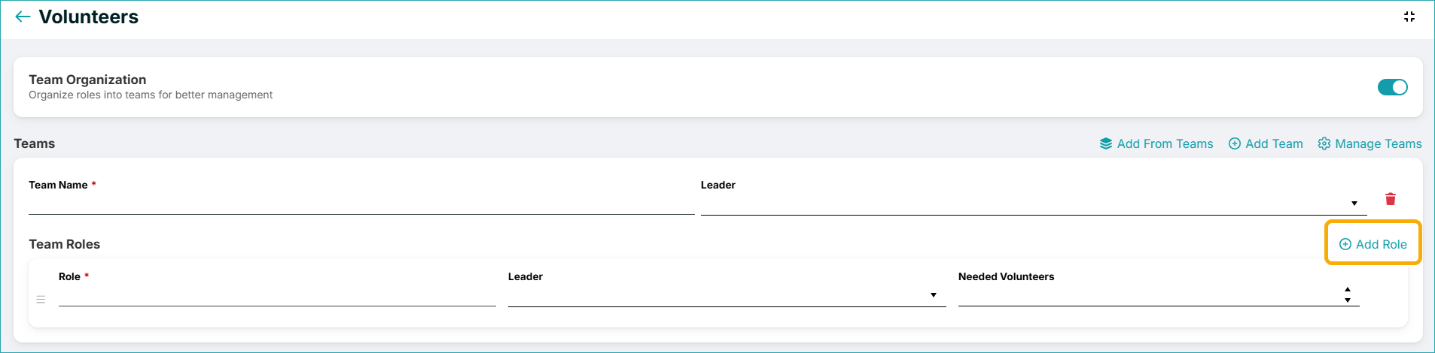Click the drag handle icon beside Role row

[x=41, y=299]
